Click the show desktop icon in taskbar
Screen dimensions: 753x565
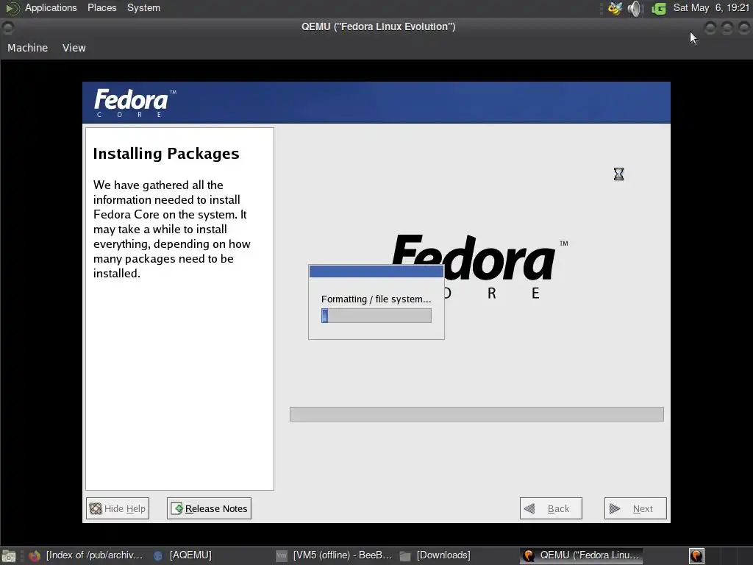coord(9,556)
